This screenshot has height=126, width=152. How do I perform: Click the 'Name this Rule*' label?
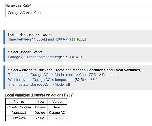tap(18, 5)
